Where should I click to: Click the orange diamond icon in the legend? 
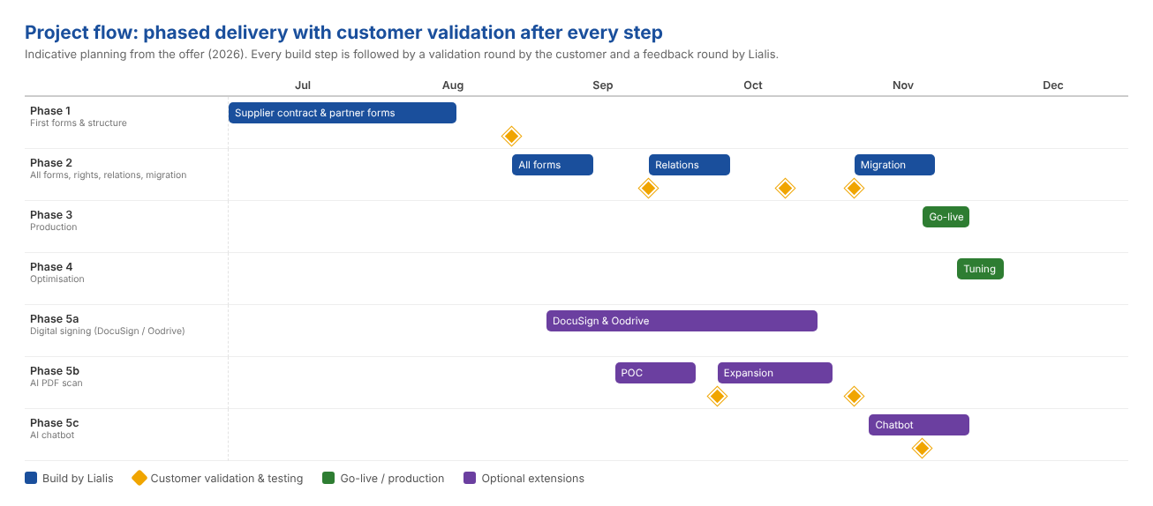tap(139, 478)
